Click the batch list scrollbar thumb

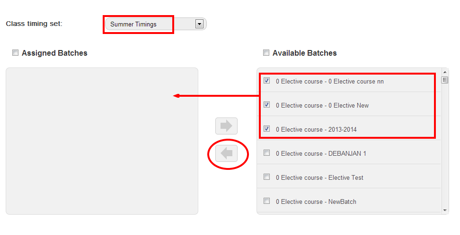point(444,80)
